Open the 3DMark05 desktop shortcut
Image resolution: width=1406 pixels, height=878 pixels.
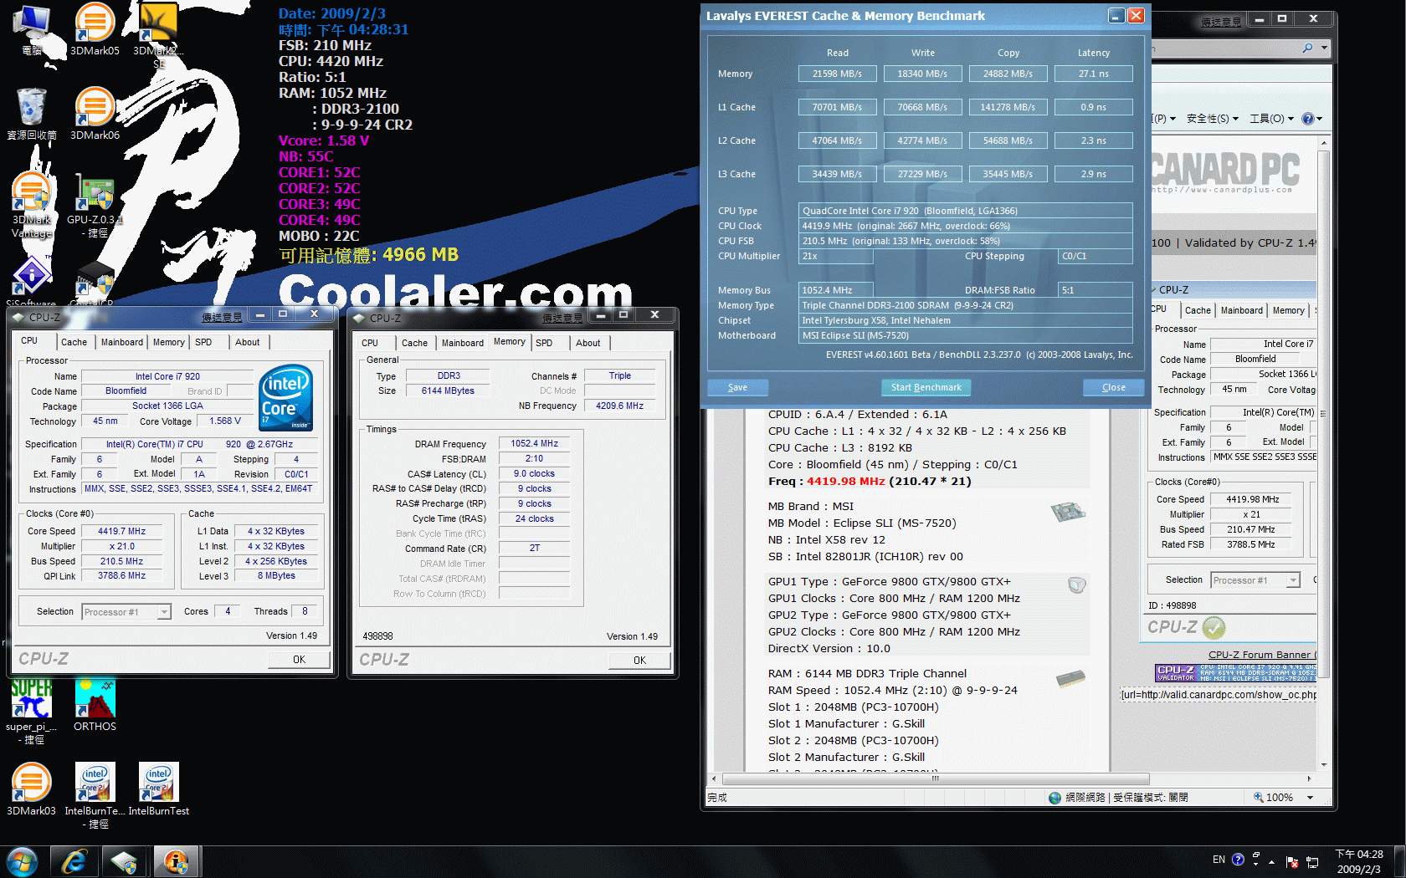[x=95, y=29]
